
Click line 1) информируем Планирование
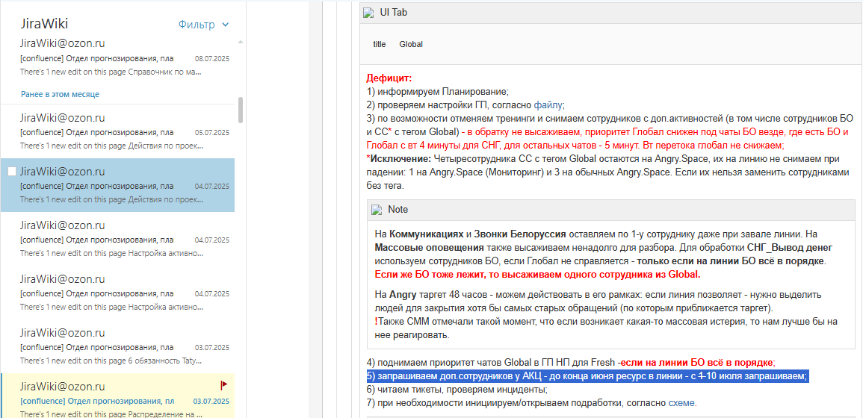[438, 91]
